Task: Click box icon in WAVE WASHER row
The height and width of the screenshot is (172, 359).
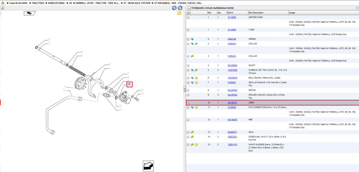Action: pyautogui.click(x=196, y=145)
